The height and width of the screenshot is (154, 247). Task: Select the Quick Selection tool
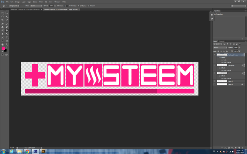pos(7,17)
